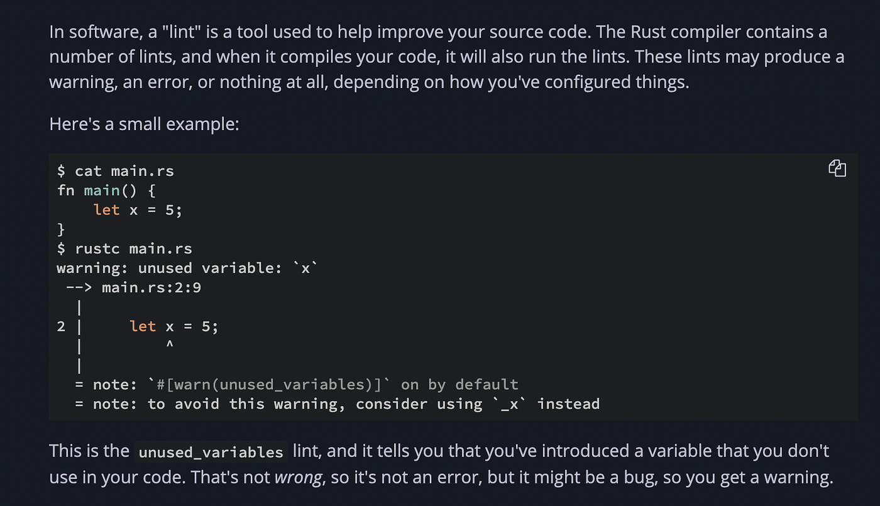Click 'on by default' in the note line
880x506 pixels.
pyautogui.click(x=459, y=384)
